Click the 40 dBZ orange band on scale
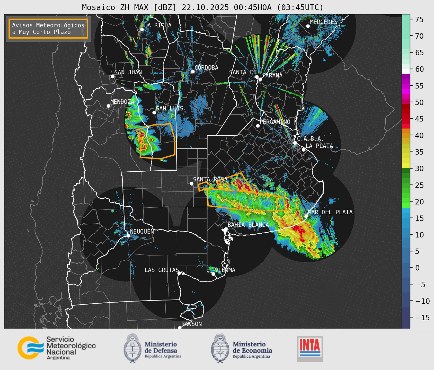This screenshot has height=370, width=434. click(406, 135)
